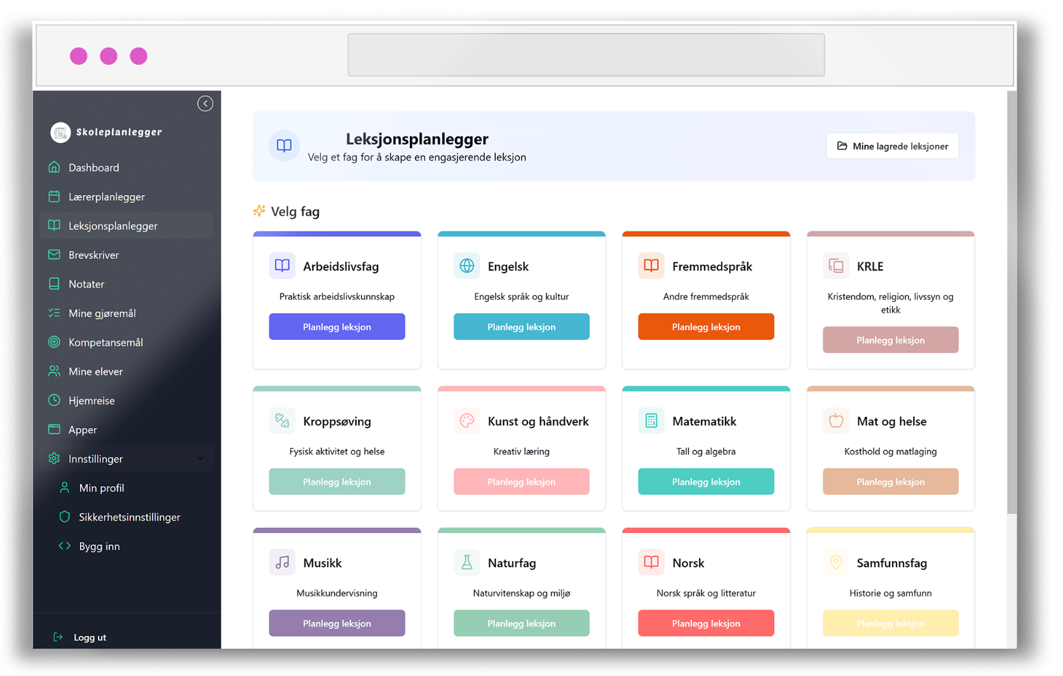Select the code icon next to Bygg inn
1063x676 pixels.
click(x=64, y=546)
